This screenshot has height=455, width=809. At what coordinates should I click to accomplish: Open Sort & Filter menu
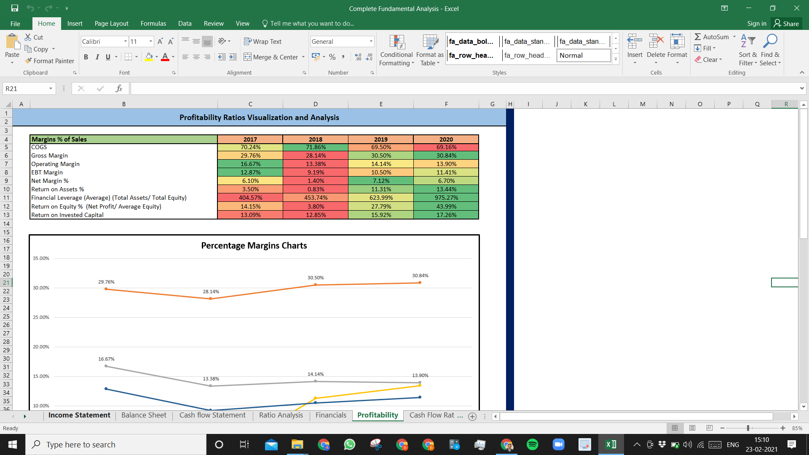click(748, 50)
